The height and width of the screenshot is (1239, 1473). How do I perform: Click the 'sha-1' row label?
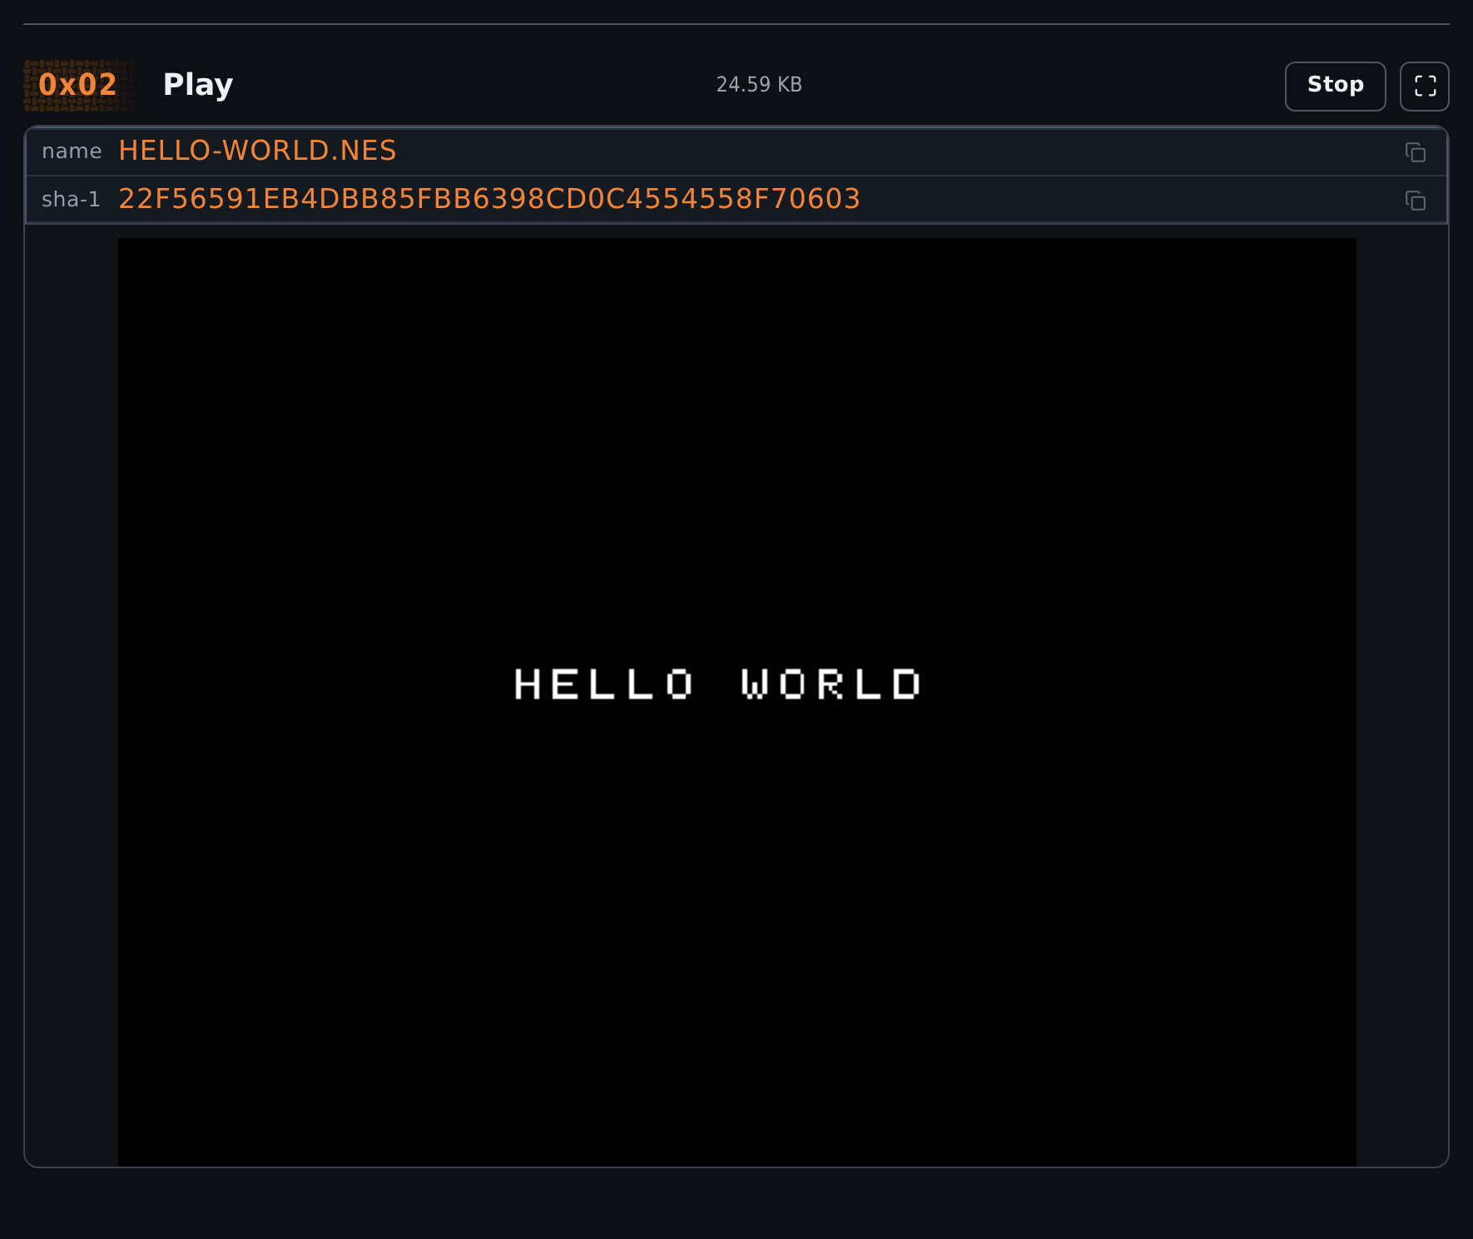click(x=71, y=200)
